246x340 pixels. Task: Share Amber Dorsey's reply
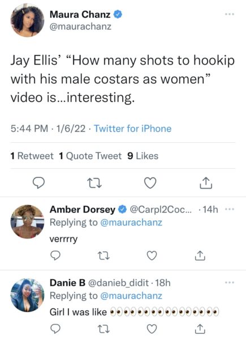coord(200,256)
